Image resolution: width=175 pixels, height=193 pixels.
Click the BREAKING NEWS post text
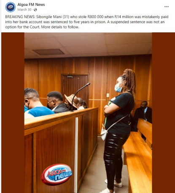pyautogui.click(x=87, y=22)
